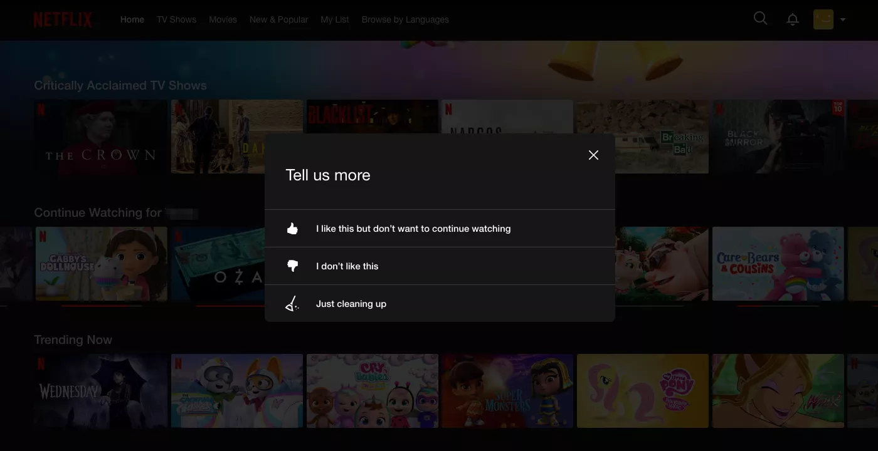Open My List
This screenshot has width=878, height=451.
tap(335, 19)
